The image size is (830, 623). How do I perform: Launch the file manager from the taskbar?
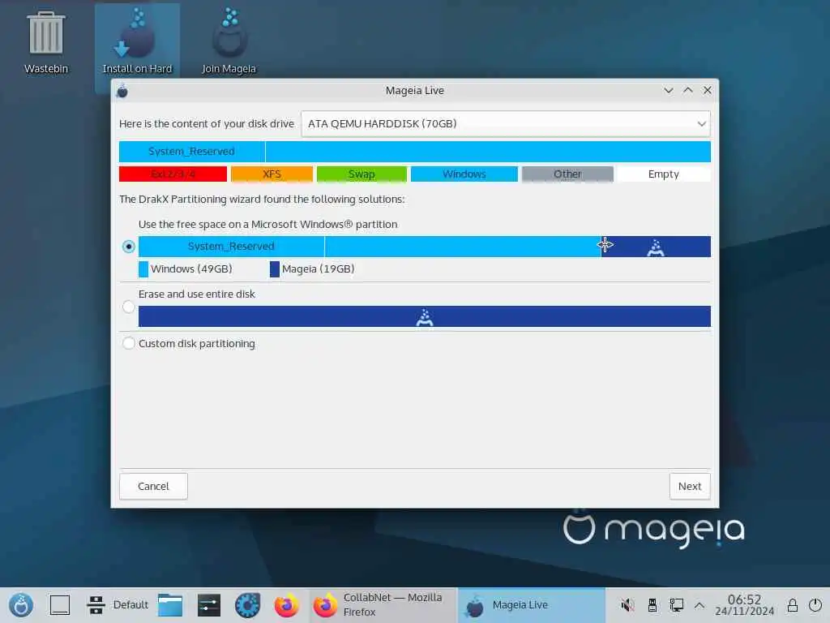coord(170,605)
